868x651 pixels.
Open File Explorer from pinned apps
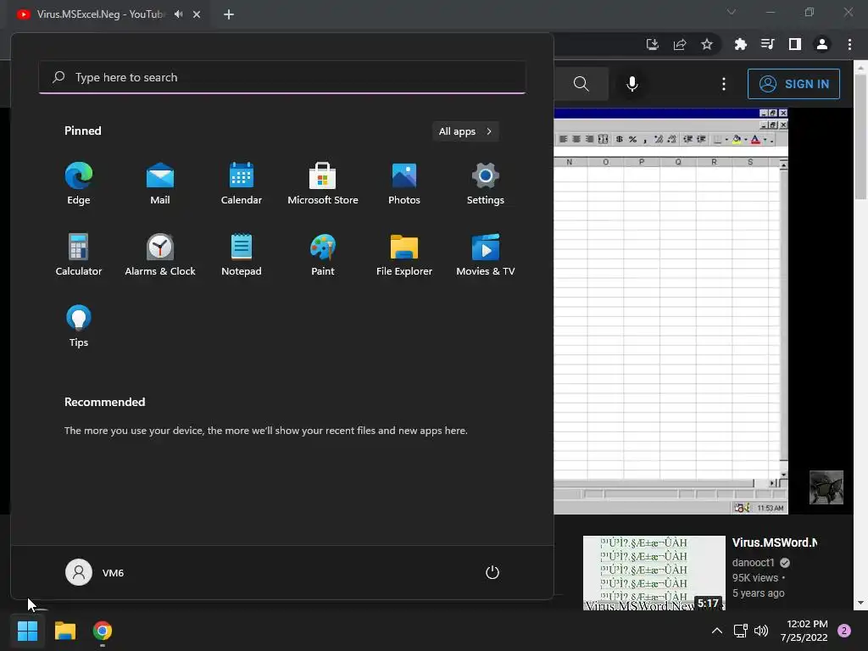click(404, 255)
